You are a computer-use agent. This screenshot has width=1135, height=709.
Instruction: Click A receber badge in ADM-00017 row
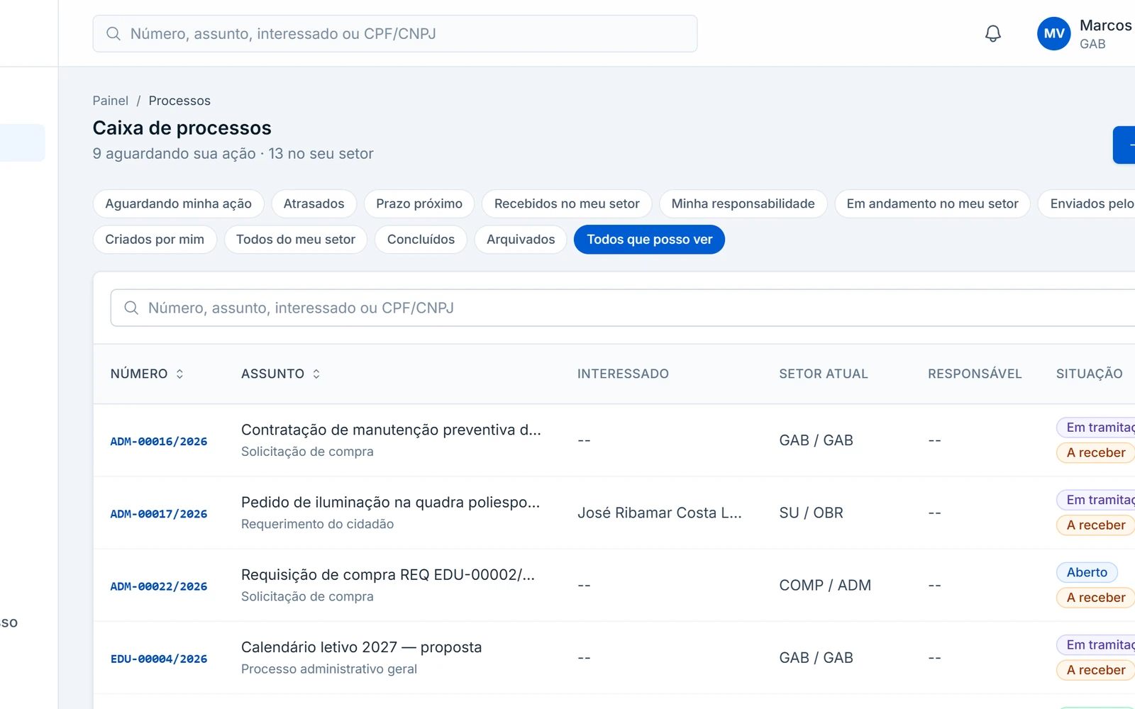(x=1096, y=525)
